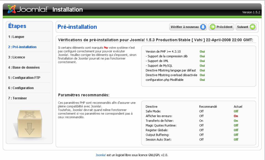Click the Version 1.5.2 label in header
Viewport: 265px width, 160px height.
(251, 12)
